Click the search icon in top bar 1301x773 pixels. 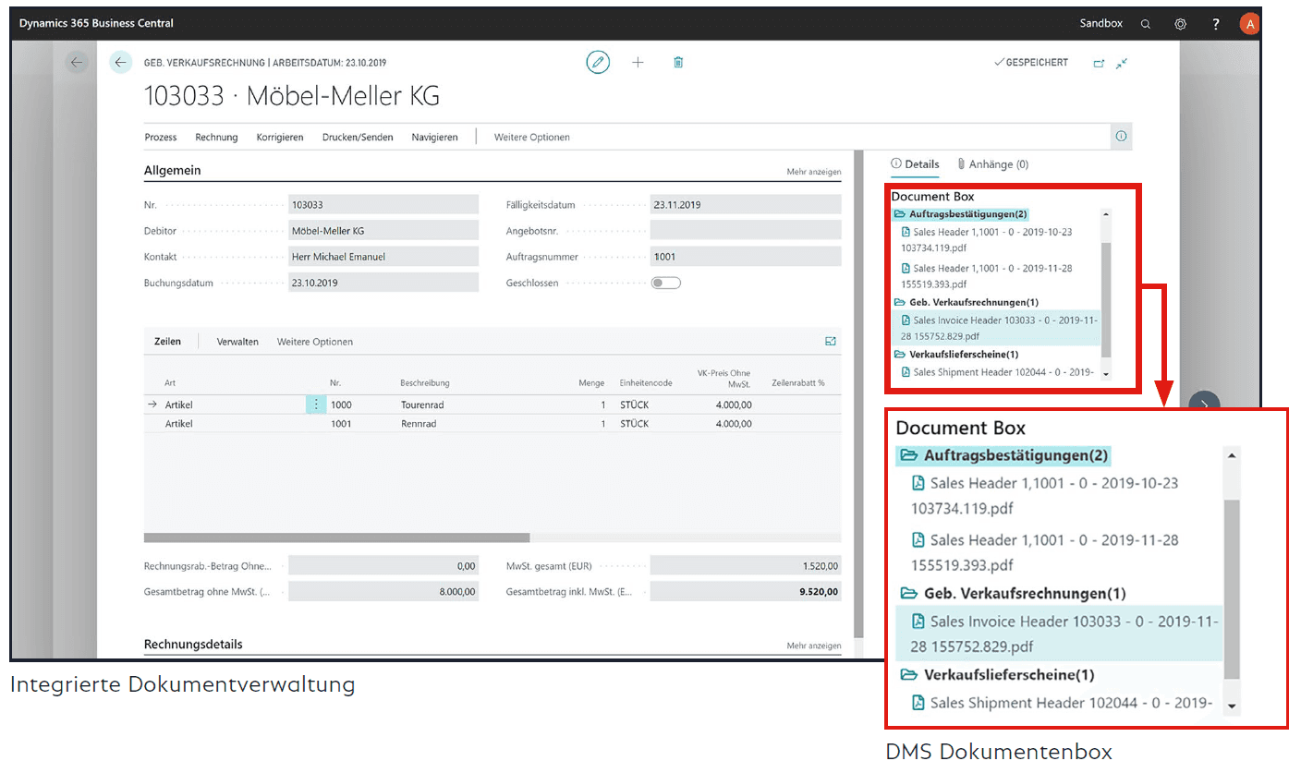coord(1145,24)
